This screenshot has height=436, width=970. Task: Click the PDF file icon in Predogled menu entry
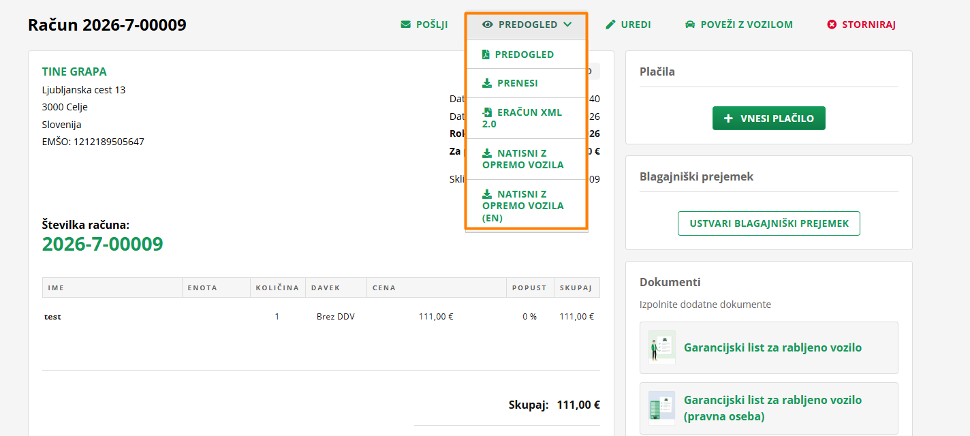coord(486,54)
